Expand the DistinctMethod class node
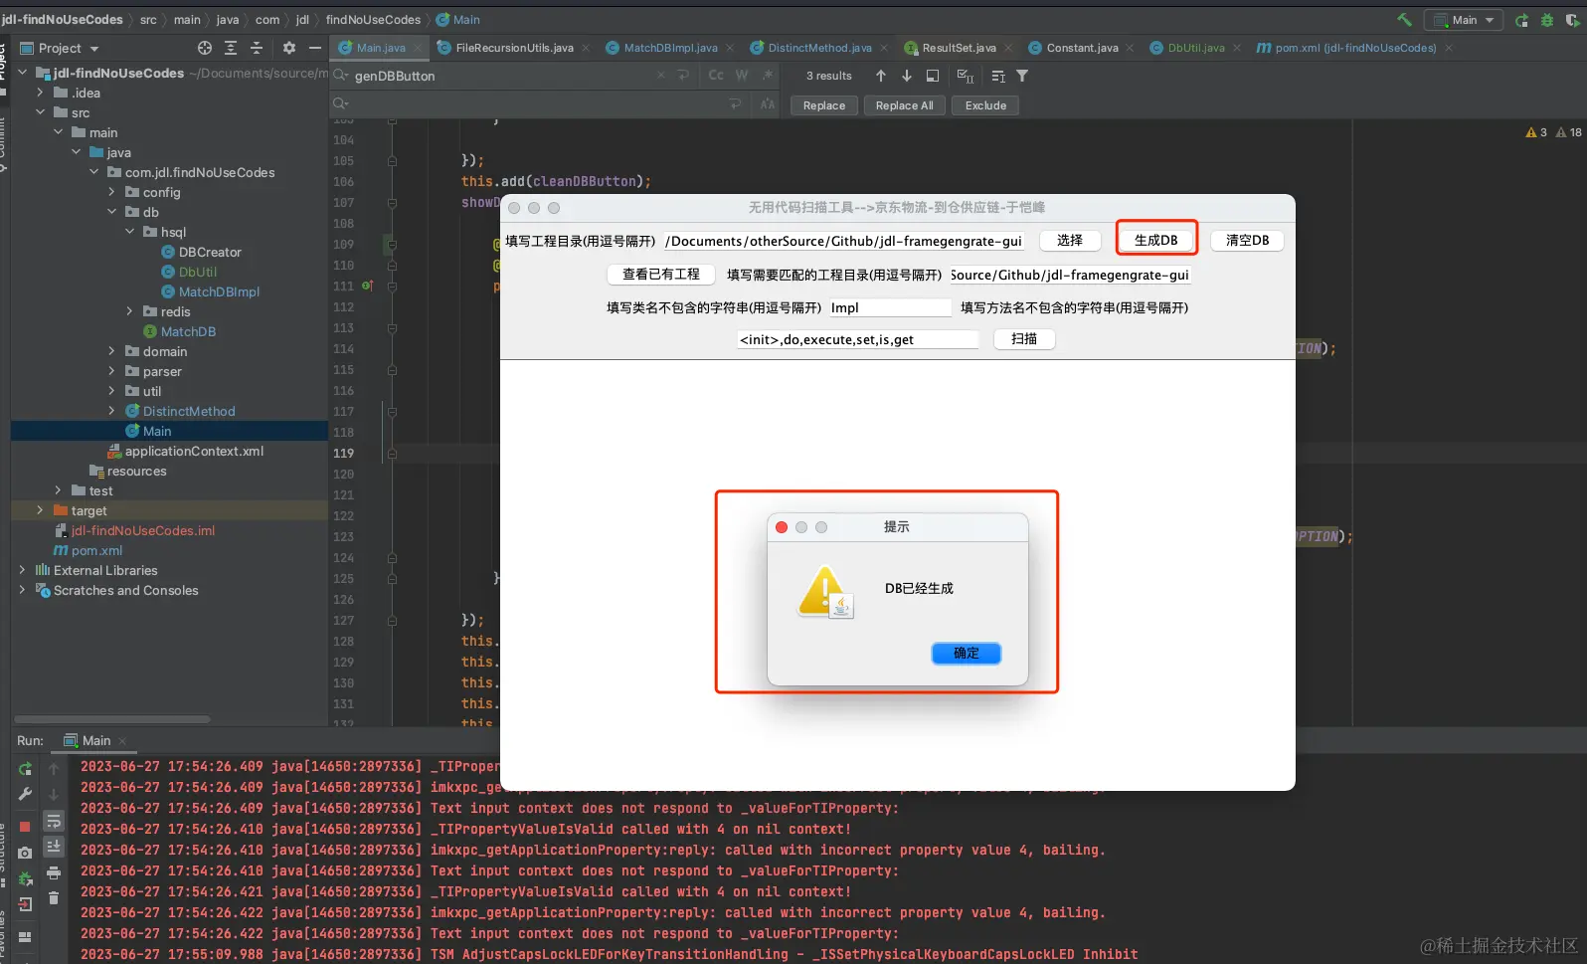 111,411
